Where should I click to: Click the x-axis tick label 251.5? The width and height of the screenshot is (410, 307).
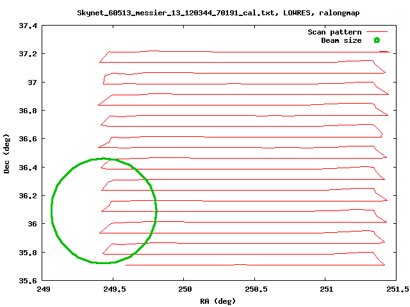click(x=397, y=289)
